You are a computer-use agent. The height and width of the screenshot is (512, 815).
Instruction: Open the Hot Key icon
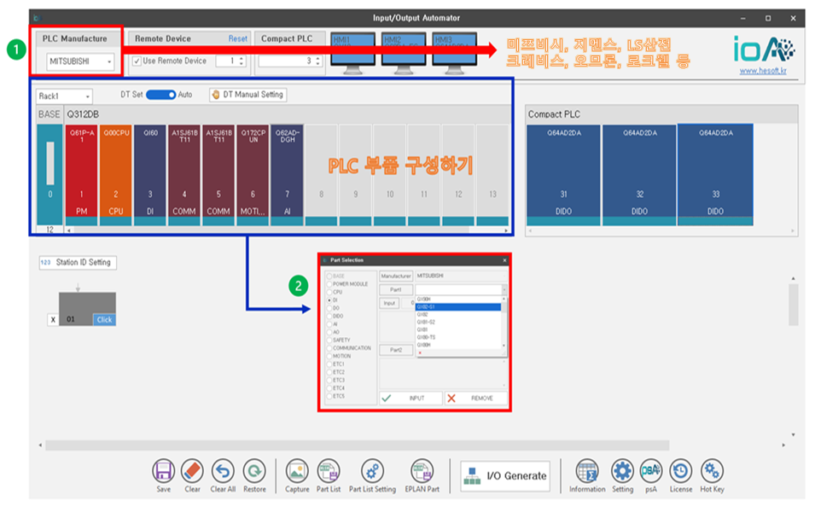712,471
